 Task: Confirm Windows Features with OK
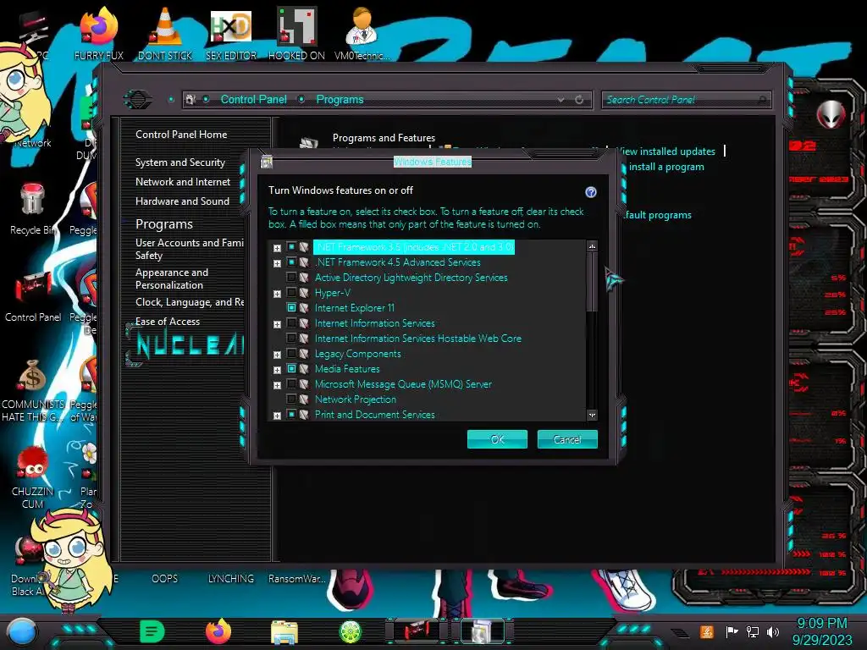tap(497, 439)
